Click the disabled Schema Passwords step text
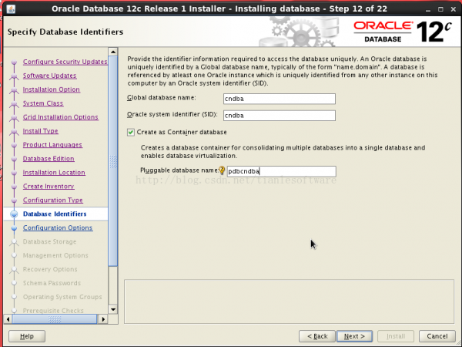The width and height of the screenshot is (462, 347). [52, 283]
